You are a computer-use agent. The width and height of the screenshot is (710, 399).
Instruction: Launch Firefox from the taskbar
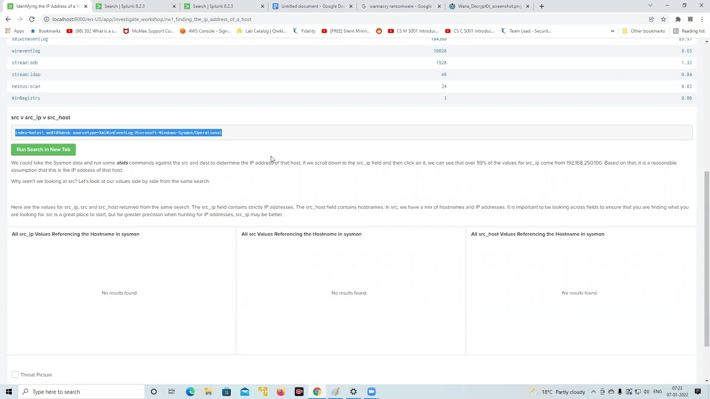pyautogui.click(x=281, y=392)
